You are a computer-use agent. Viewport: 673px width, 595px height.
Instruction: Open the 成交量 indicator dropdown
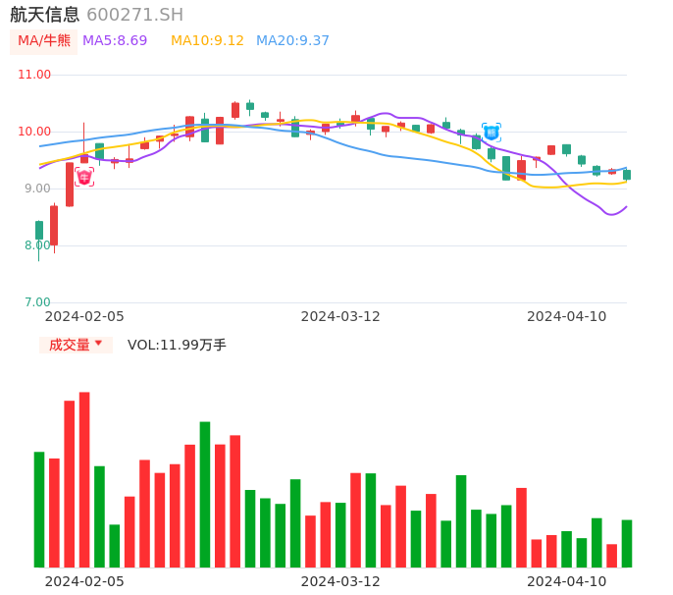pyautogui.click(x=76, y=345)
